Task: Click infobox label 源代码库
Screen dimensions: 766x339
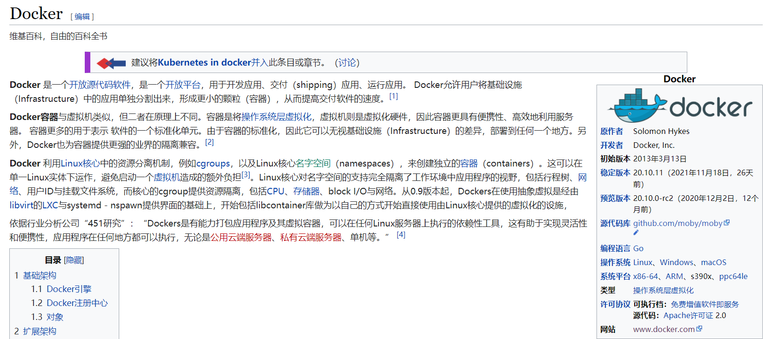Action: pos(615,224)
